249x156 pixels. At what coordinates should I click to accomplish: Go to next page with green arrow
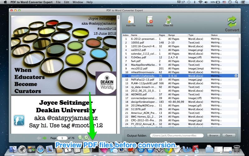(x=45, y=138)
